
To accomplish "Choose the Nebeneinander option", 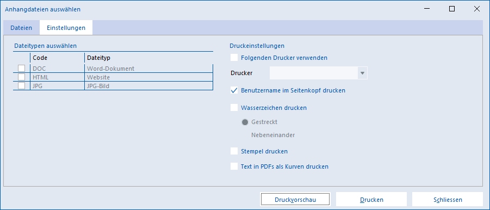I will coord(273,135).
